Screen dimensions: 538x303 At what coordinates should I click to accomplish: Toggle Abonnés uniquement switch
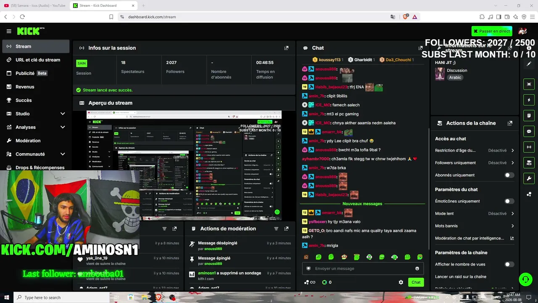tap(509, 175)
